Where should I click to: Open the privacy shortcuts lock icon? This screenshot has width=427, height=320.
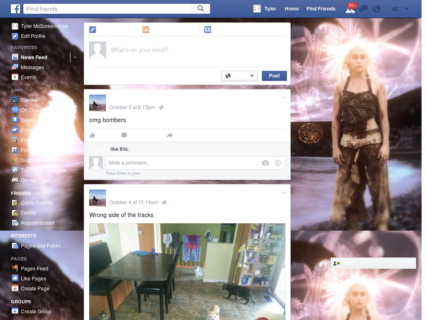click(395, 9)
